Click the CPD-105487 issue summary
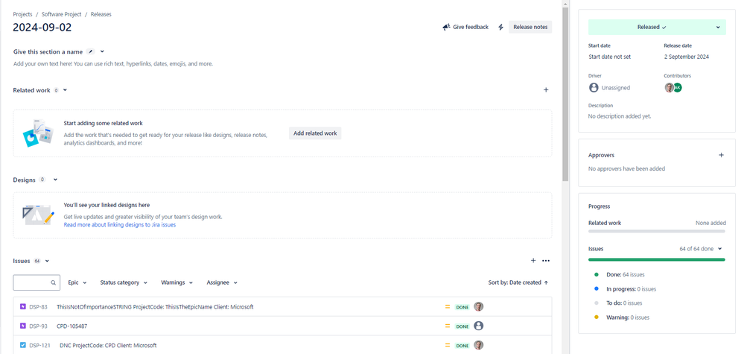This screenshot has height=354, width=744. (71, 326)
